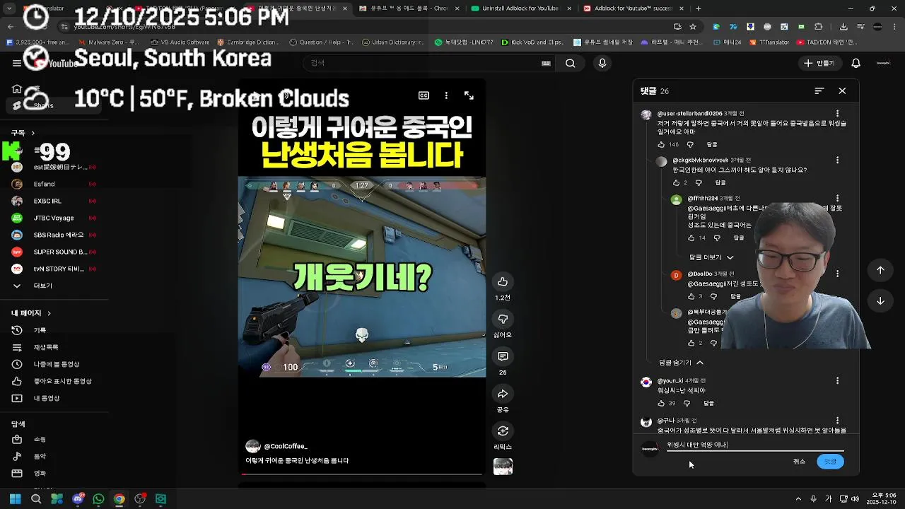Like the comment with 146 likes
Image resolution: width=905 pixels, height=509 pixels.
[662, 145]
